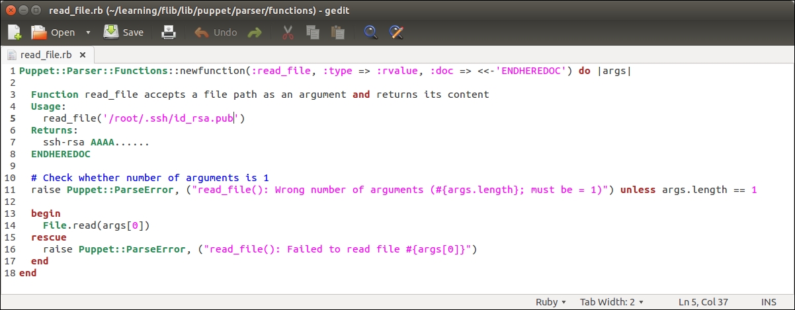The image size is (795, 310).
Task: Close the read_file.rb tab
Action: tap(83, 54)
